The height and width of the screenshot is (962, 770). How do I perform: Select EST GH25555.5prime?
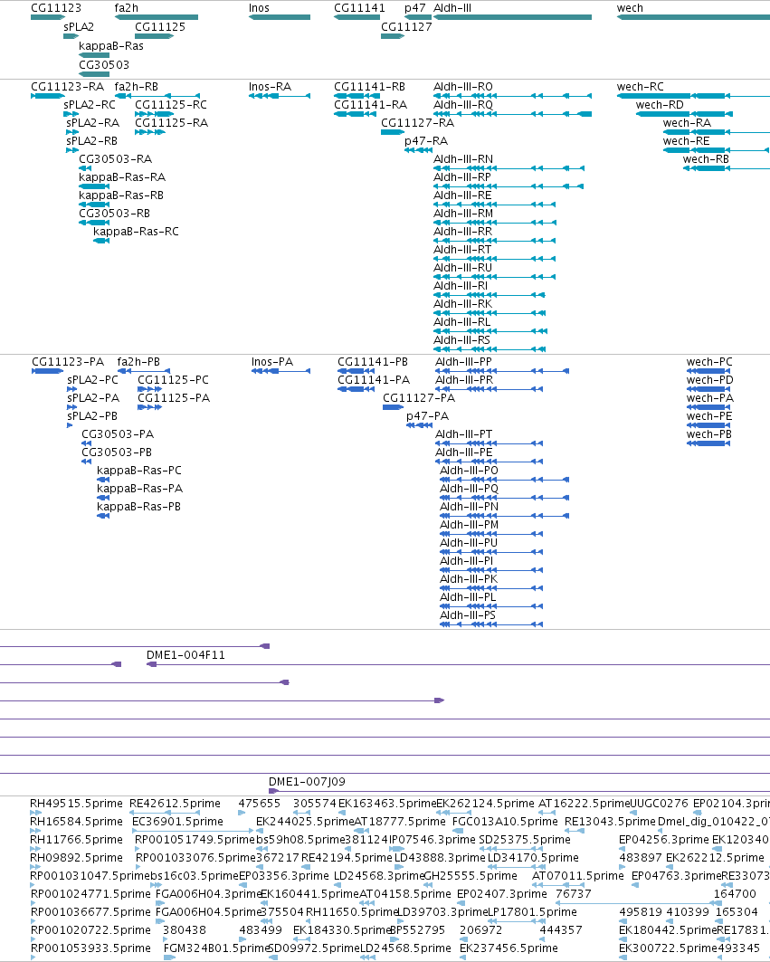pos(428,885)
